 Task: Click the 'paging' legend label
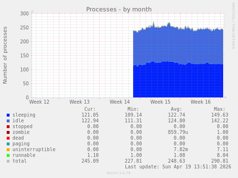21,144
